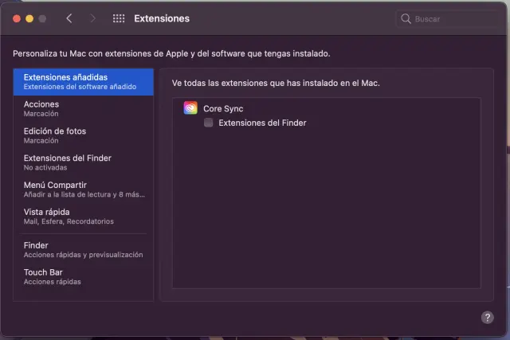Select Touch Bar category

(83, 277)
